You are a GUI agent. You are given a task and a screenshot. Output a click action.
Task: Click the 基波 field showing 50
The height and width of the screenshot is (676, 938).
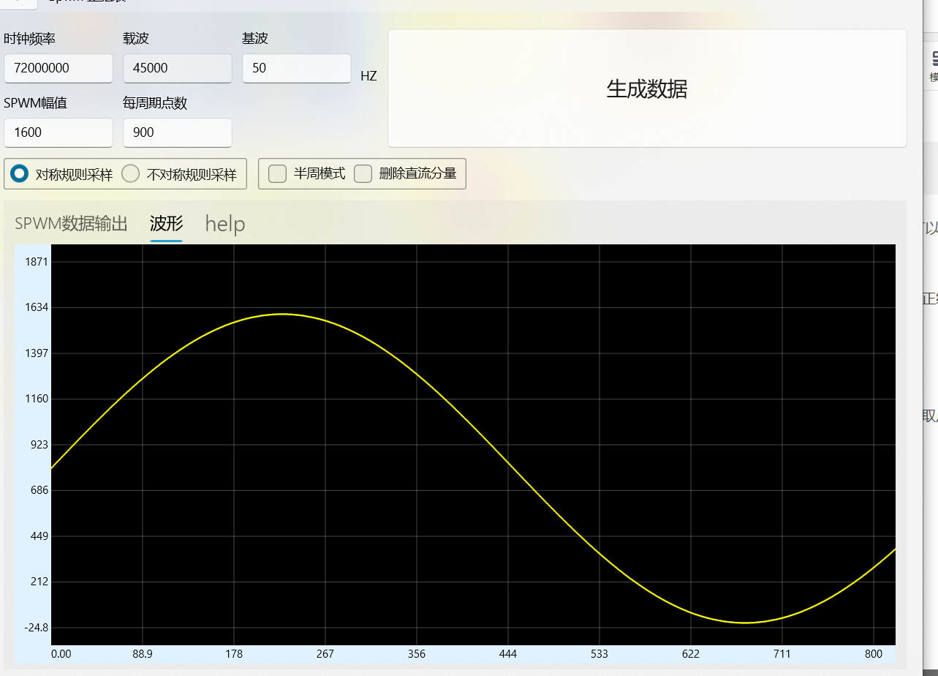297,68
